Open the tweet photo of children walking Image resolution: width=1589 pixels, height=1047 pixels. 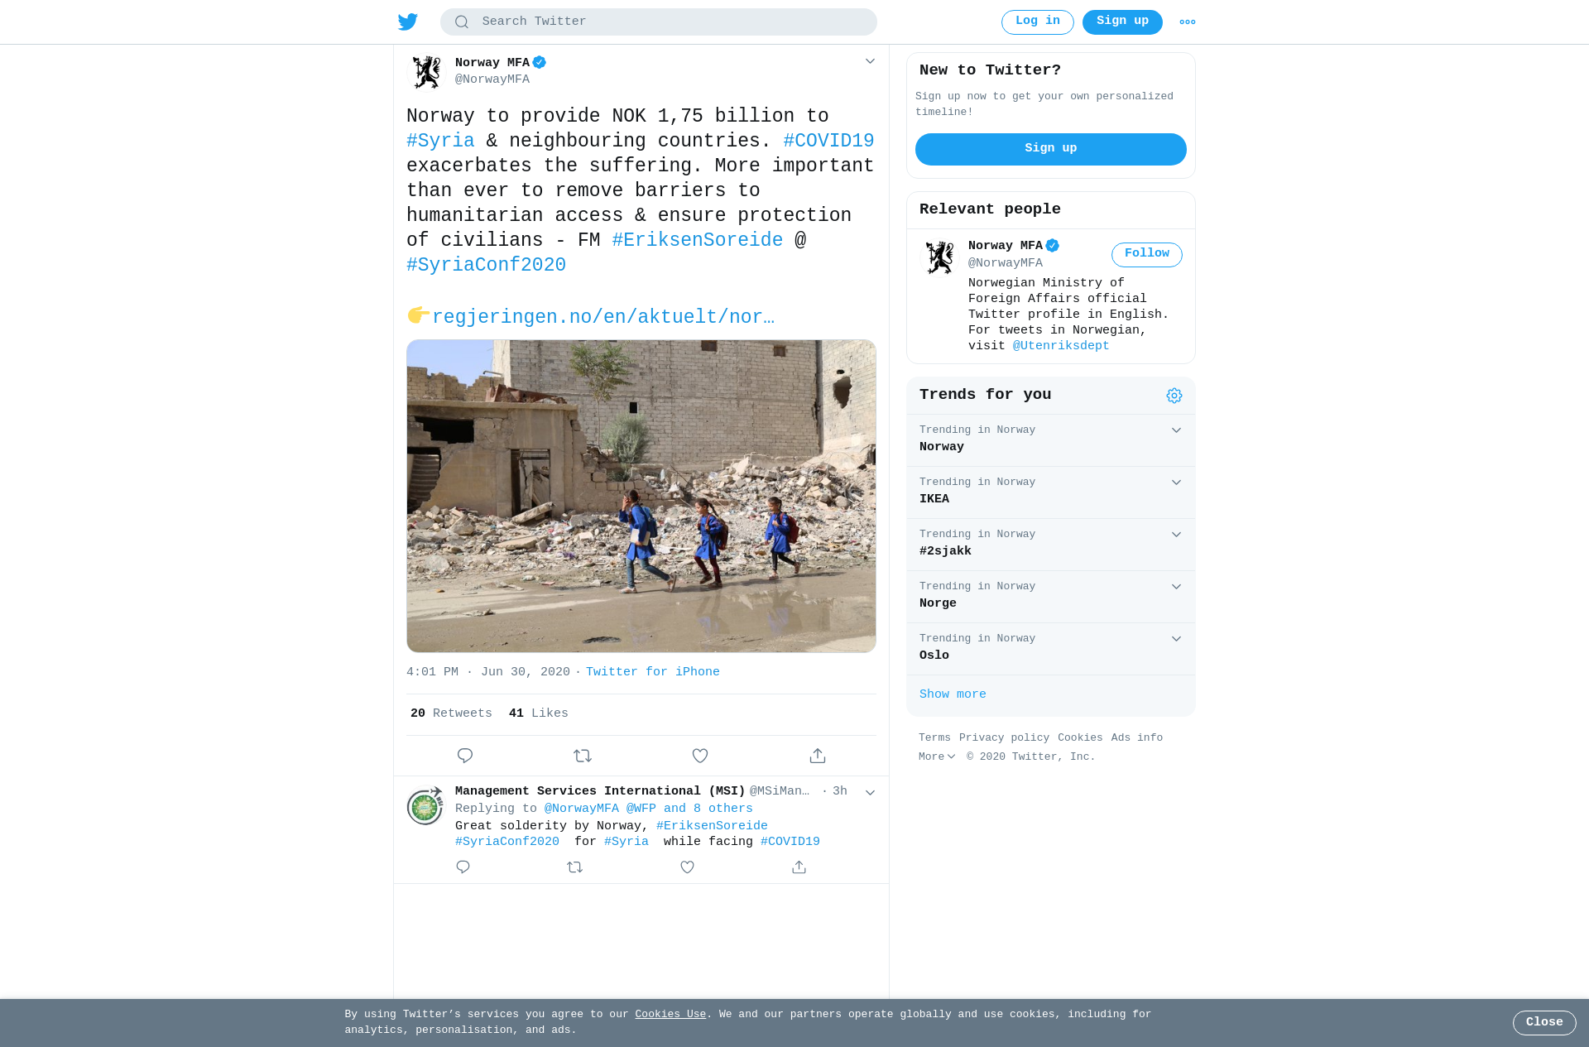coord(641,496)
